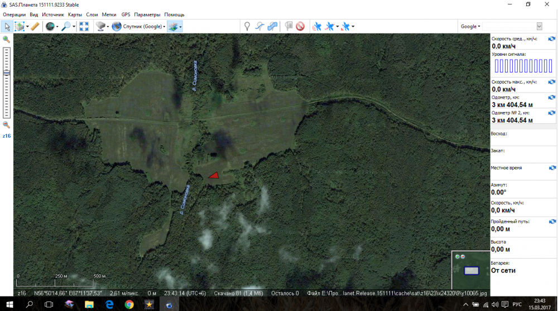
Task: Open the Google search provider dropdown
Action: [x=470, y=26]
